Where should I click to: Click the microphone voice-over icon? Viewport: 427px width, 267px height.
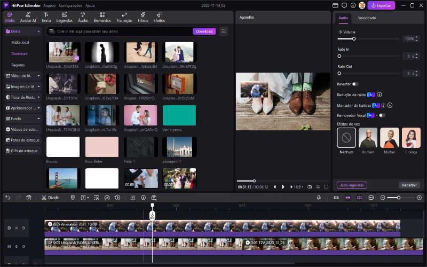(x=319, y=198)
